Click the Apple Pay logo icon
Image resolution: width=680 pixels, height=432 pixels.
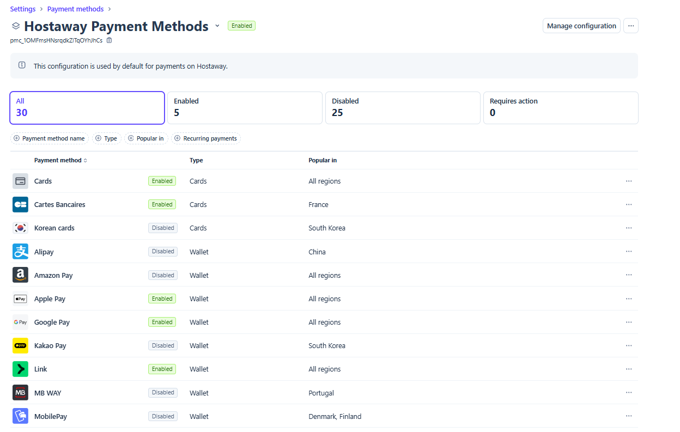pyautogui.click(x=20, y=299)
